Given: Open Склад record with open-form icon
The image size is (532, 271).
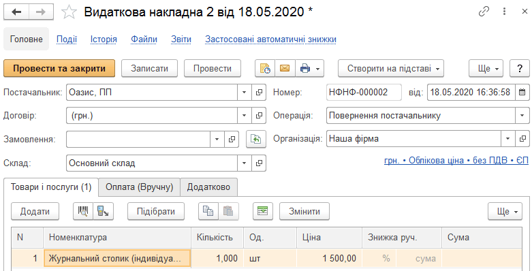Looking at the screenshot, I should click(259, 163).
